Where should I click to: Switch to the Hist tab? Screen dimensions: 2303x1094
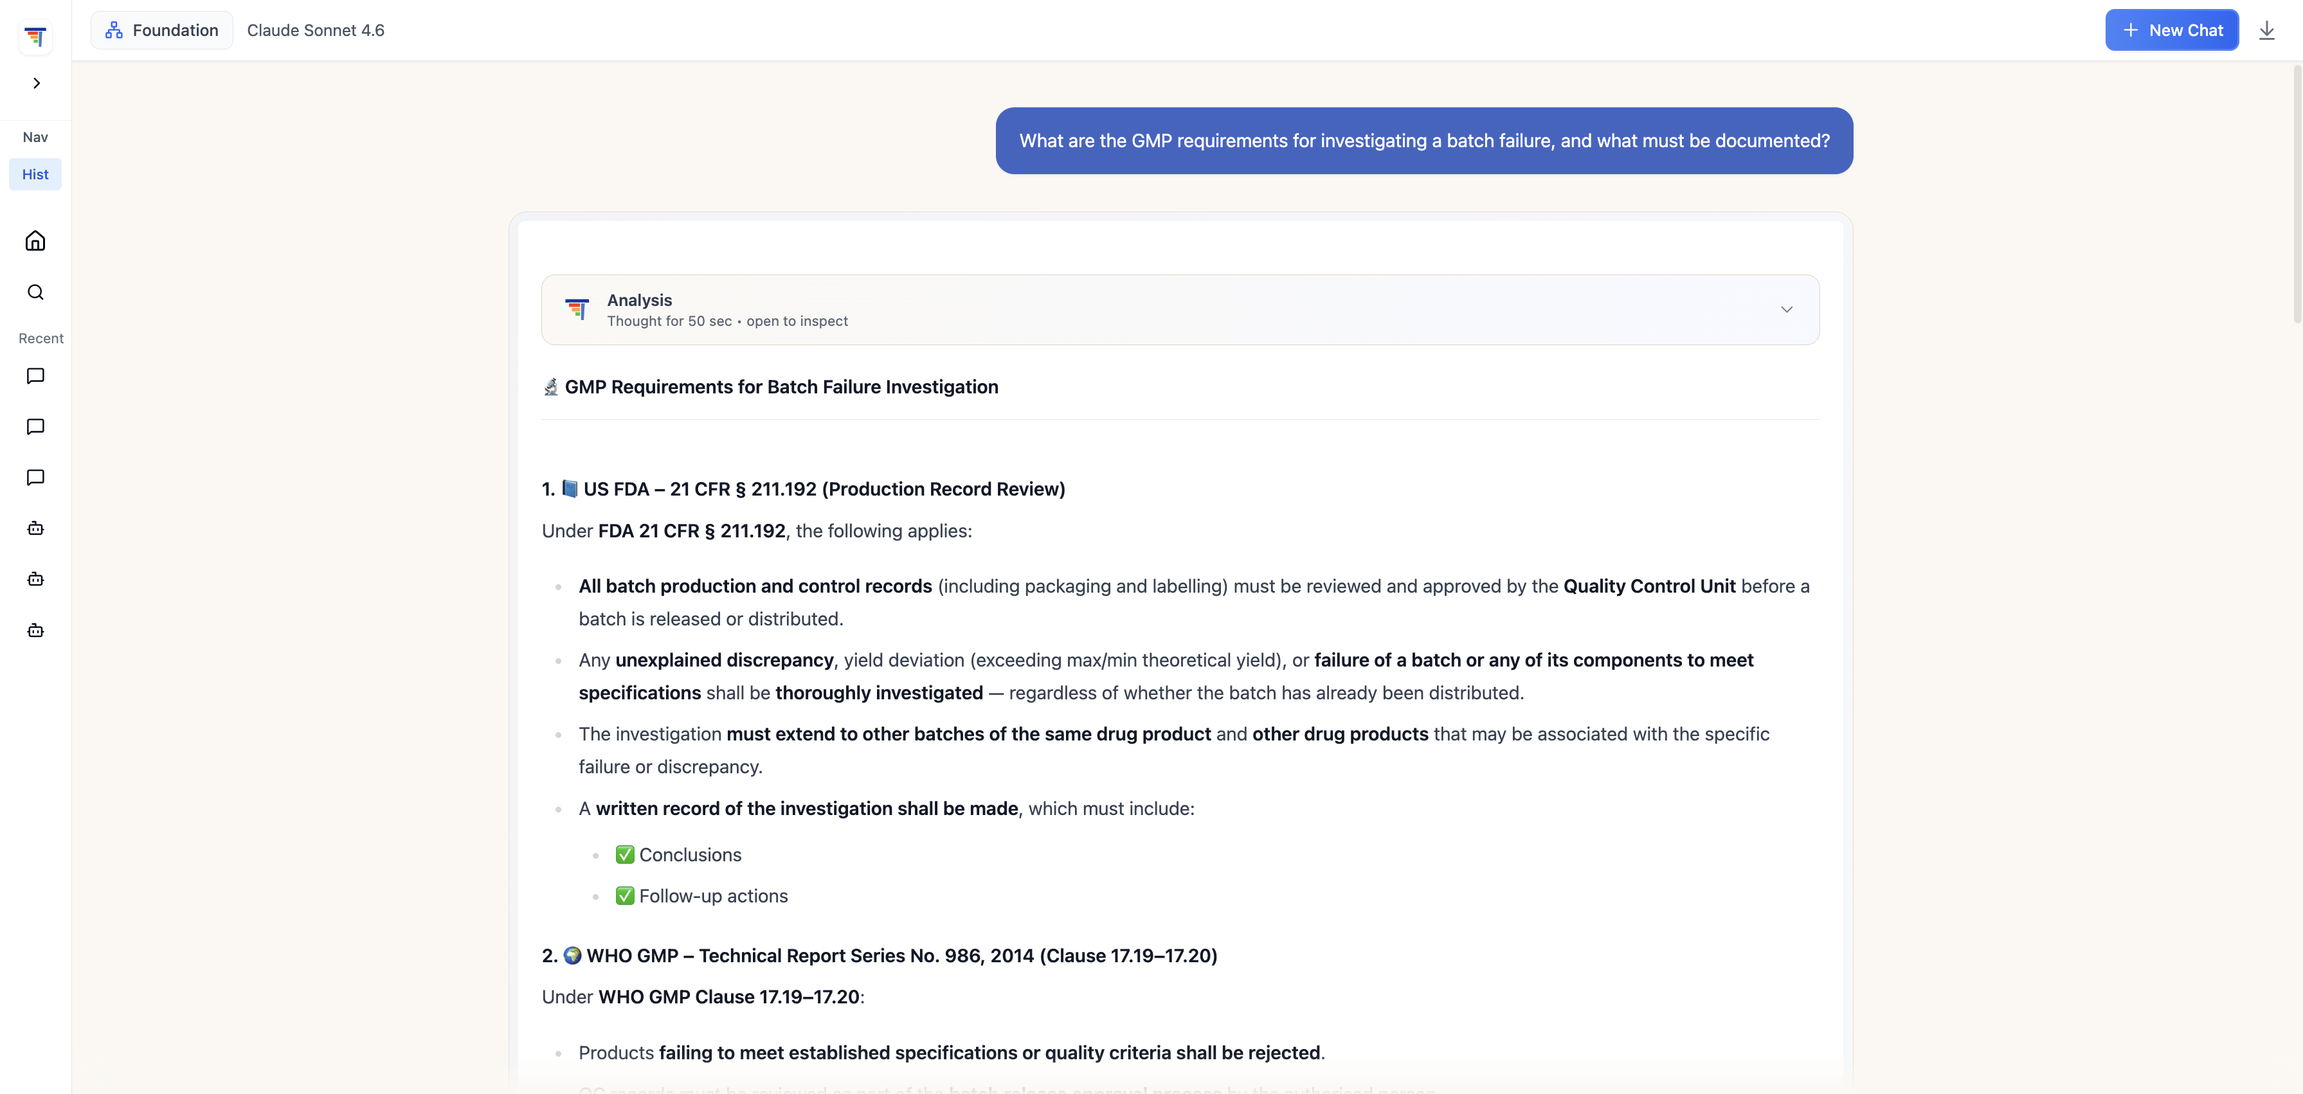tap(36, 174)
